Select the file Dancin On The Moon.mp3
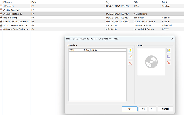The width and height of the screenshot is (184, 115). coord(17,22)
